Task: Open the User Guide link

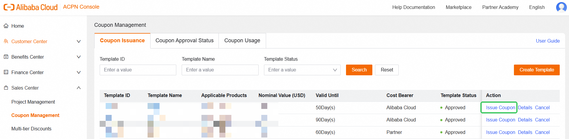Action: pos(547,41)
